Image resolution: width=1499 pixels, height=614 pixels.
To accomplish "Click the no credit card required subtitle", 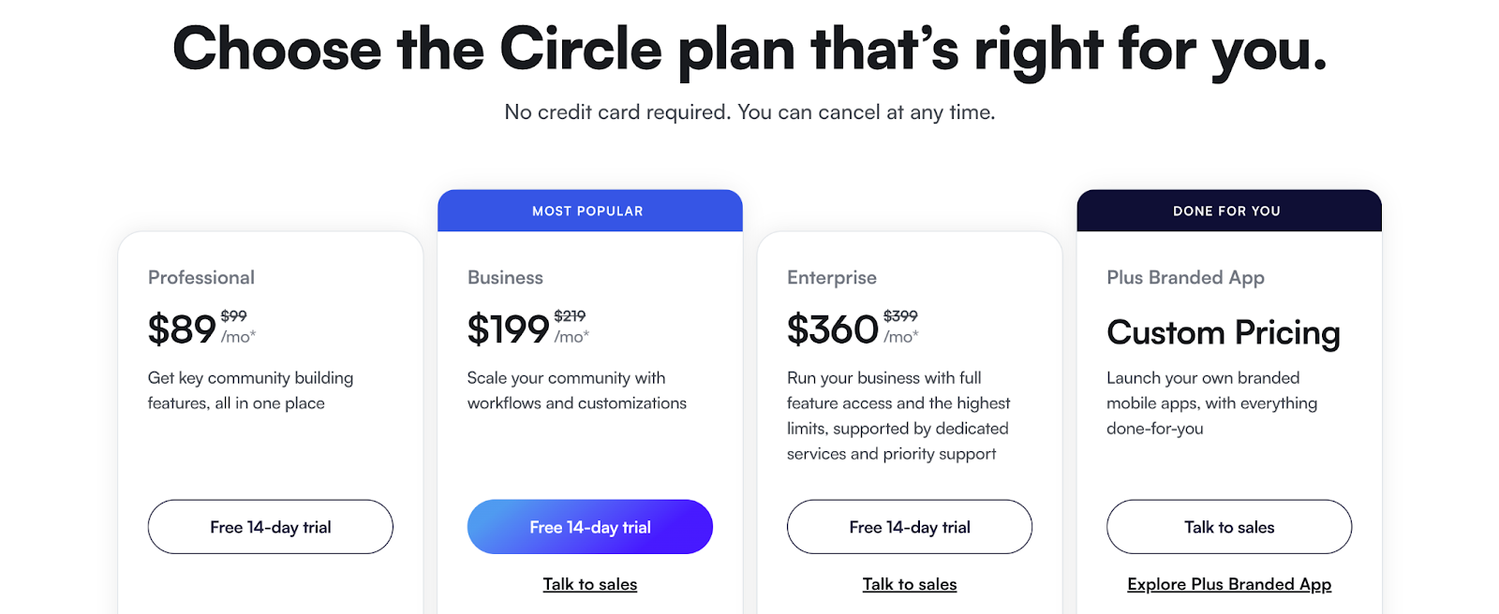I will pos(749,111).
